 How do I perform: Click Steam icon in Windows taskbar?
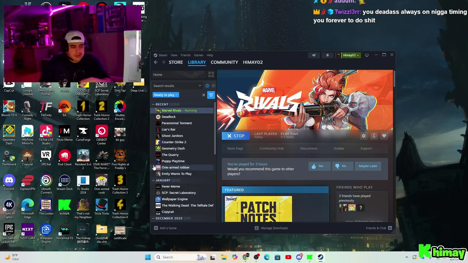[x=320, y=257]
